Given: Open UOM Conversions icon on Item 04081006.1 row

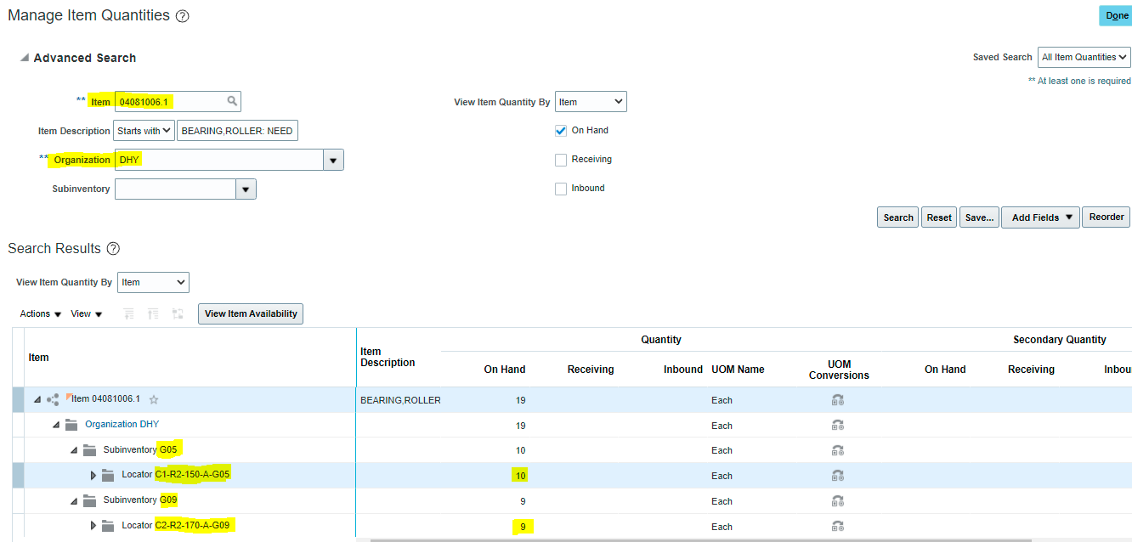Looking at the screenshot, I should click(838, 399).
